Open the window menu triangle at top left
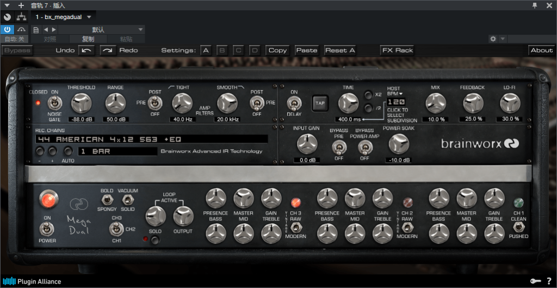The width and height of the screenshot is (557, 288). coord(7,5)
